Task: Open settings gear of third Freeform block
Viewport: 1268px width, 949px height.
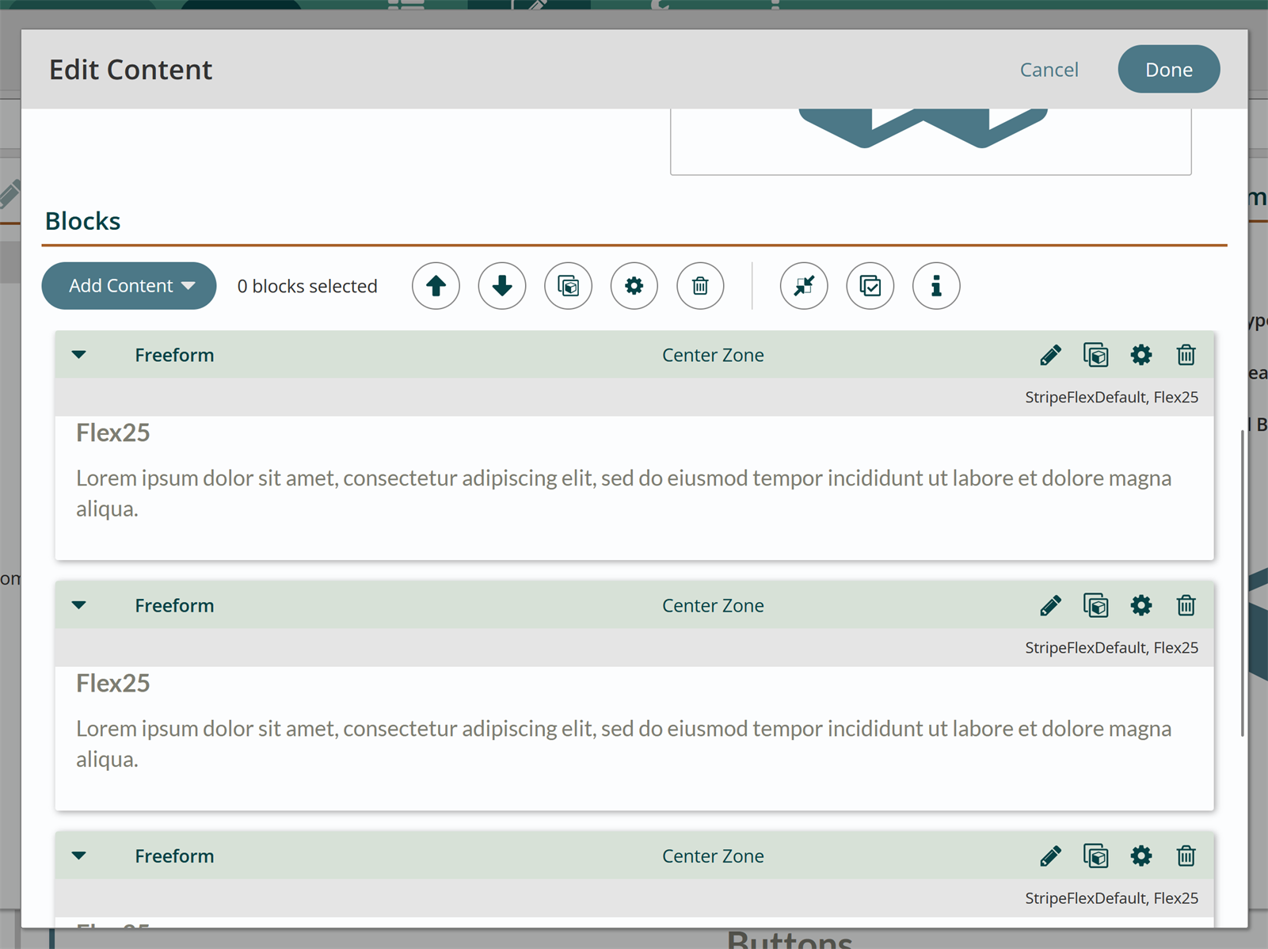Action: [x=1140, y=856]
